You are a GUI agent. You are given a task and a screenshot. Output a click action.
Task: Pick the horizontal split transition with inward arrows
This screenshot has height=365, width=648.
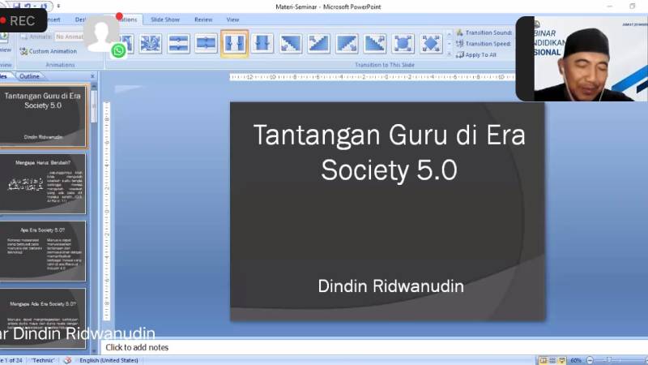pyautogui.click(x=206, y=44)
